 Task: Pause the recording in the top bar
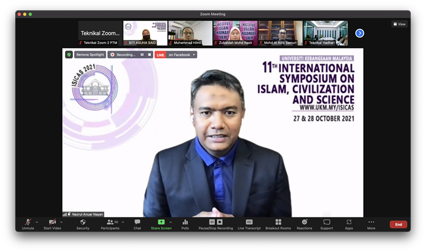[142, 55]
